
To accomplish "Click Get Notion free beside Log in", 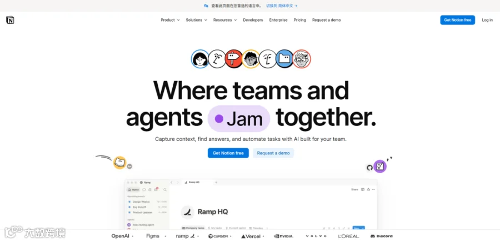I will pos(458,20).
